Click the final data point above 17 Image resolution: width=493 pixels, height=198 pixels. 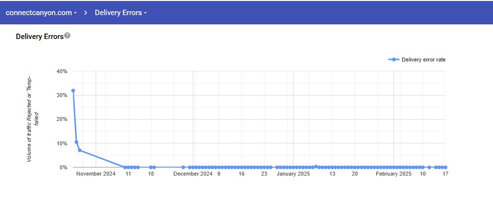click(446, 167)
